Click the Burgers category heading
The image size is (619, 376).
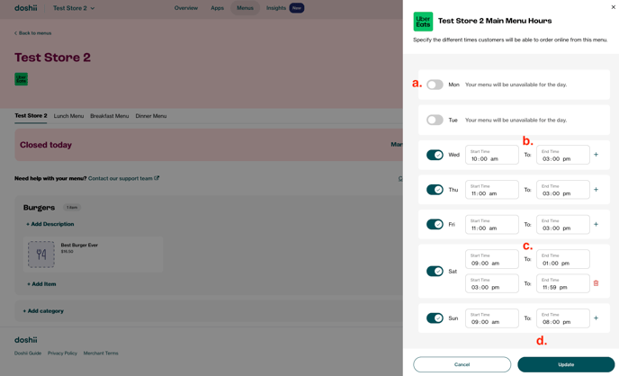pyautogui.click(x=39, y=208)
